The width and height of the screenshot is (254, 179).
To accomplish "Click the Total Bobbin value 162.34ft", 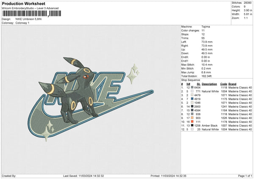I will (x=207, y=76).
